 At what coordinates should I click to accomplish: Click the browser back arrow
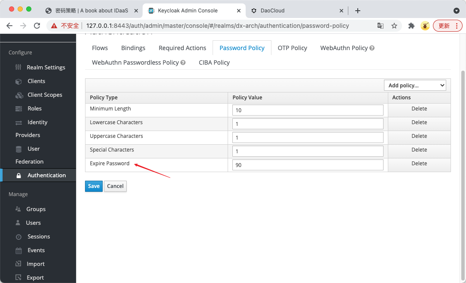[x=9, y=26]
